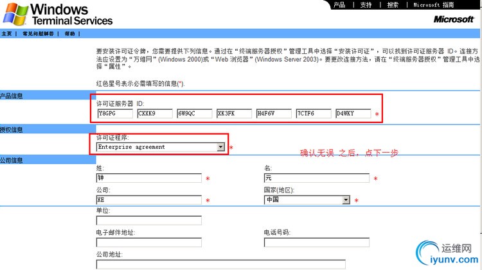482x270 pixels.
Task: Click the 姓 last name input field
Action: pyautogui.click(x=149, y=178)
